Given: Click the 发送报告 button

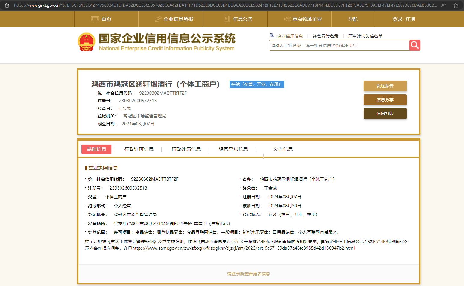Looking at the screenshot, I should [385, 86].
